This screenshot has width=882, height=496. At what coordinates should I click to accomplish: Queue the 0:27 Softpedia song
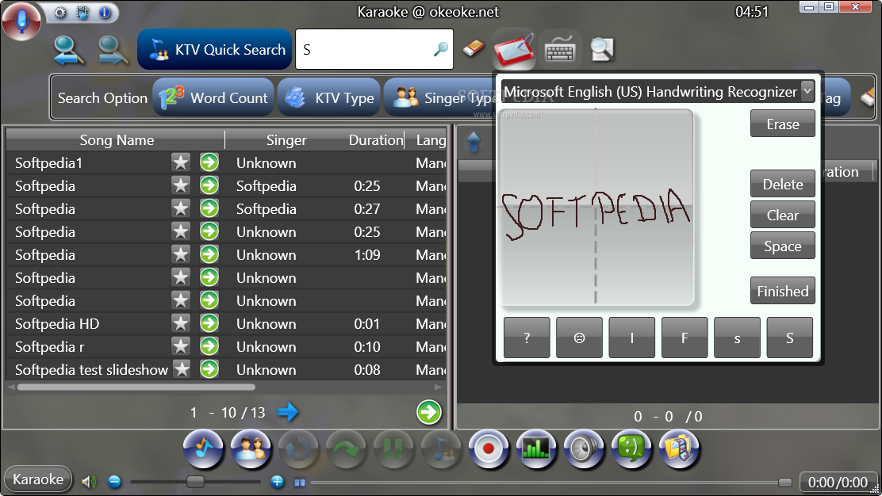tap(209, 208)
